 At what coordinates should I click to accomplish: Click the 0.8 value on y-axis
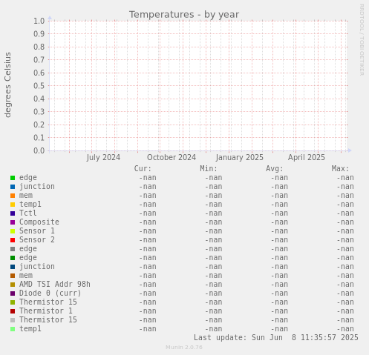point(39,47)
